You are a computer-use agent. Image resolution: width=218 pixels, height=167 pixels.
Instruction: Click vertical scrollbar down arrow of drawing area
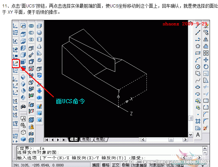(191, 135)
